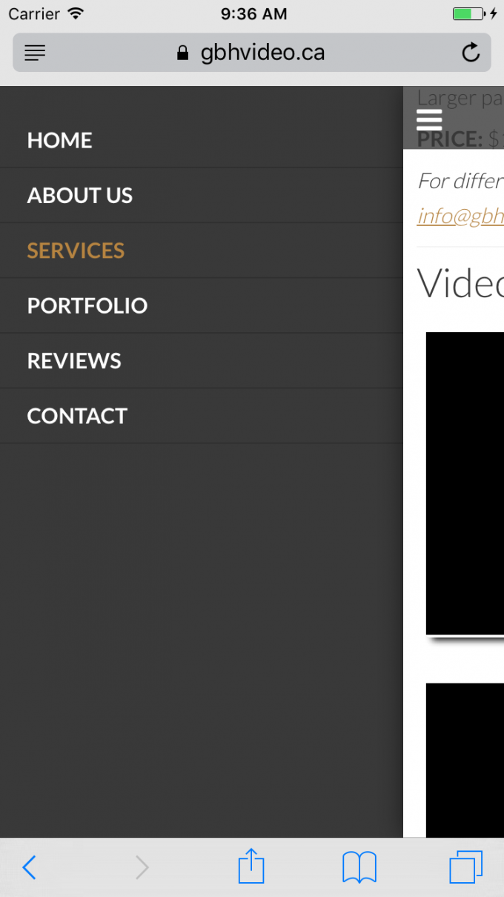The height and width of the screenshot is (897, 504).
Task: Tap the info@gbh email link
Action: [x=460, y=215]
